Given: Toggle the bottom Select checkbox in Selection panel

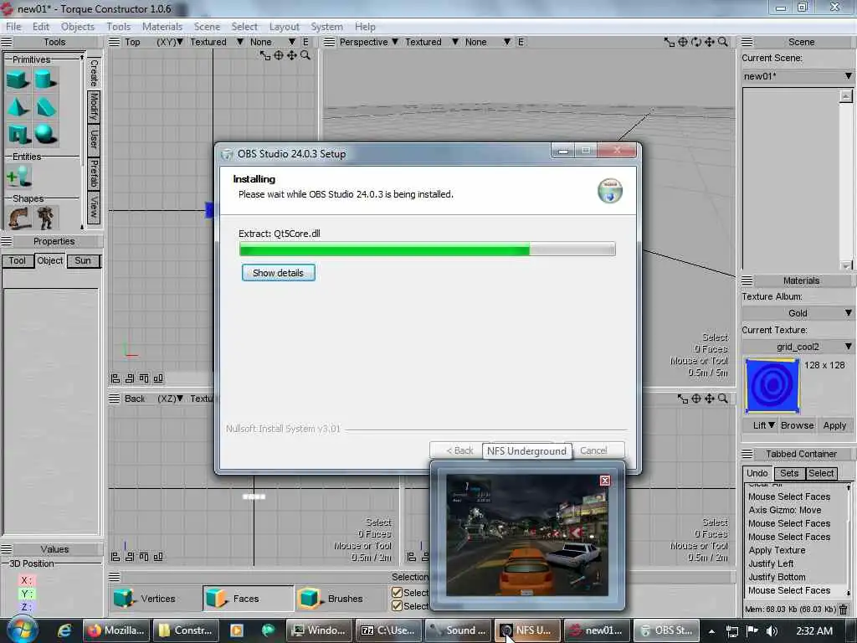Looking at the screenshot, I should pyautogui.click(x=398, y=606).
